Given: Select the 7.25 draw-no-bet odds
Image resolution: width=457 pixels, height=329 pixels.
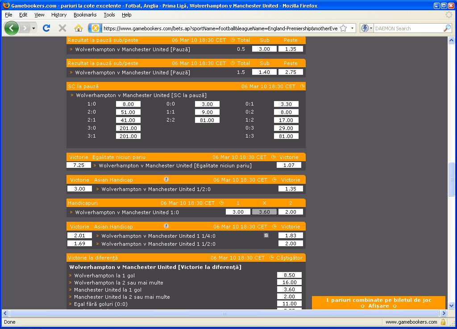Looking at the screenshot, I should [79, 165].
